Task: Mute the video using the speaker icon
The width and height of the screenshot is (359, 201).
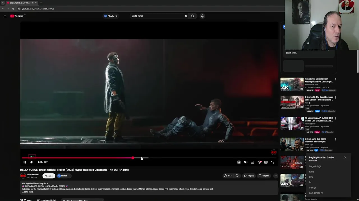Action: (x=32, y=162)
